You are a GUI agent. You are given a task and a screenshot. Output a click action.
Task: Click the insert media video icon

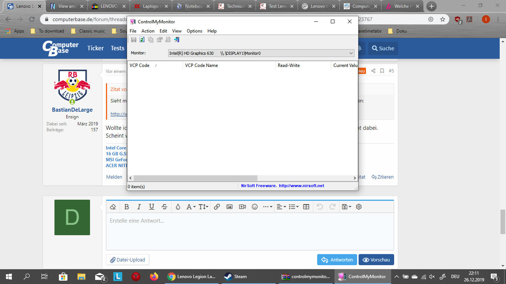point(242,207)
